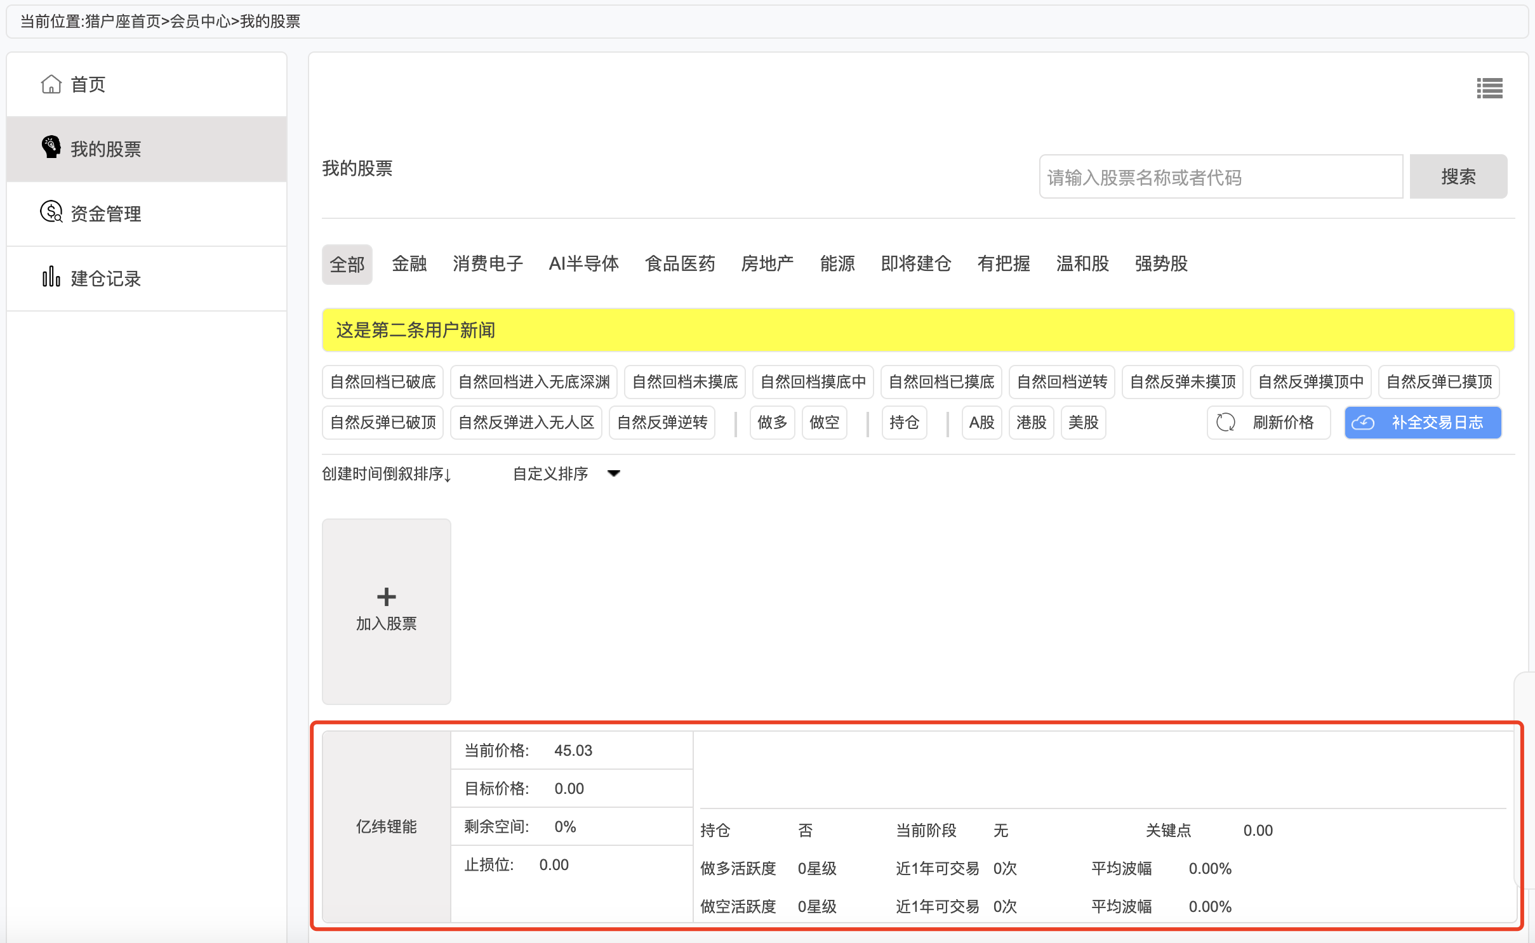Click the refresh price circular arrow icon
This screenshot has width=1535, height=943.
coord(1226,423)
